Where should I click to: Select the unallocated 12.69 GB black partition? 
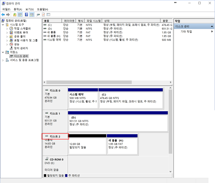point(87,144)
